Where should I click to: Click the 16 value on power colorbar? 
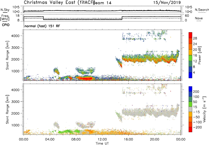pos(195,55)
